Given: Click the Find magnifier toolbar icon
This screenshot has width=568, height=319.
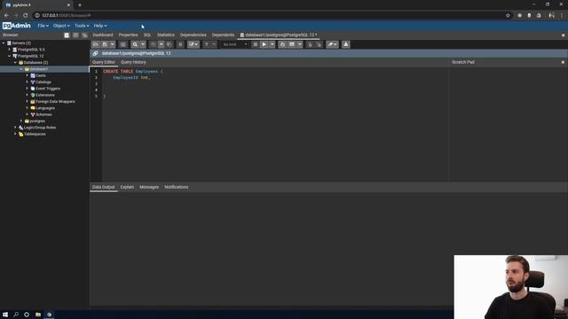Looking at the screenshot, I should (x=135, y=44).
